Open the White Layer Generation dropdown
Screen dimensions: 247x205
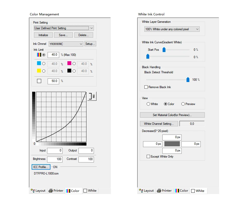[172, 29]
